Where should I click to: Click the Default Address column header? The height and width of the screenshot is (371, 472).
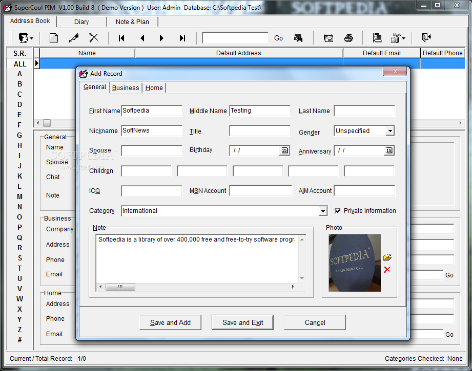[x=239, y=53]
